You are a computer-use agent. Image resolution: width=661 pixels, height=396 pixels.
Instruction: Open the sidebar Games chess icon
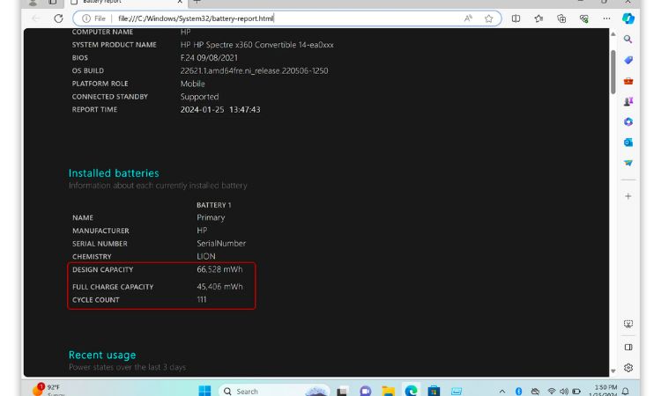point(628,101)
